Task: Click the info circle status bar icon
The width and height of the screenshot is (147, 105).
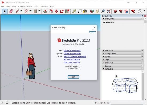Action: (x=7, y=103)
